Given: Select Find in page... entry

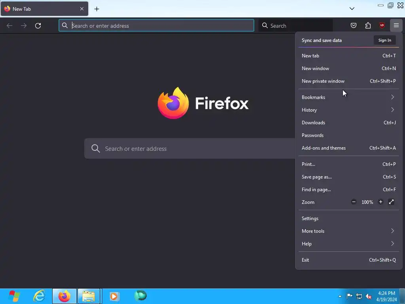Looking at the screenshot, I should (349, 190).
